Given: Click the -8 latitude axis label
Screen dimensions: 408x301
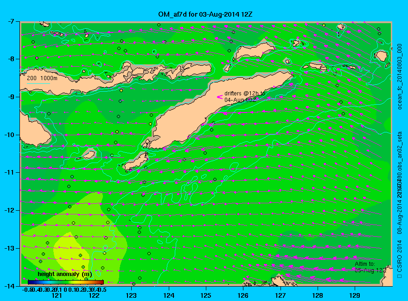Looking at the screenshot, I should click(10, 59).
